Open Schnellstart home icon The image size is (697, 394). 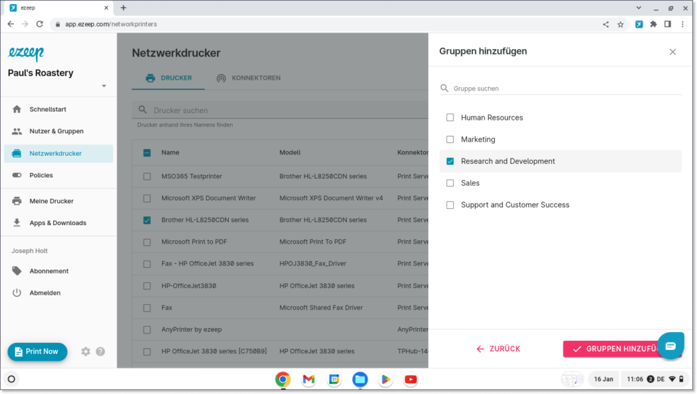(x=17, y=110)
